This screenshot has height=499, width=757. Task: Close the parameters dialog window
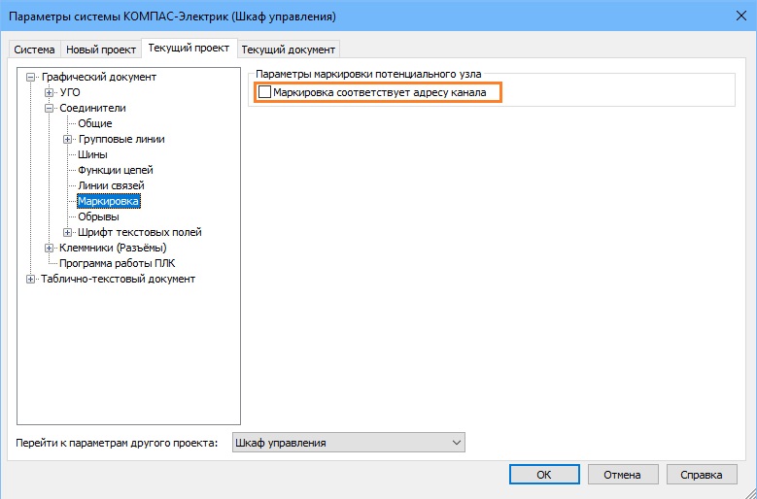(x=734, y=17)
